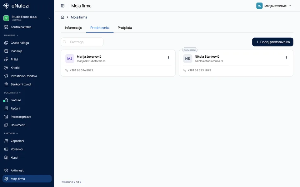Screen dimensions: 300x187
Task: Go home via the breadcrumb house icon
Action: [x=62, y=17]
